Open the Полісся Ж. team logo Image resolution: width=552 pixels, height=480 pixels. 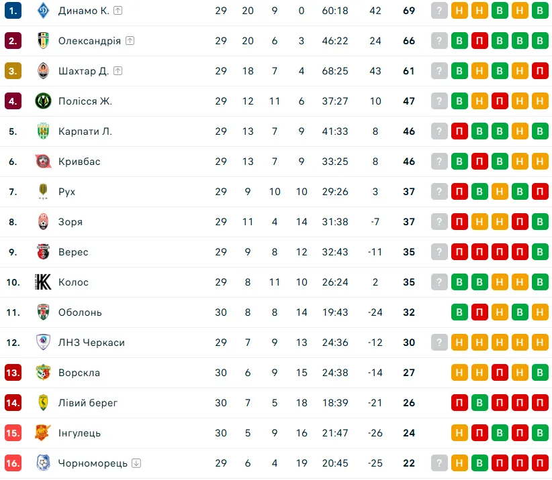coord(43,101)
